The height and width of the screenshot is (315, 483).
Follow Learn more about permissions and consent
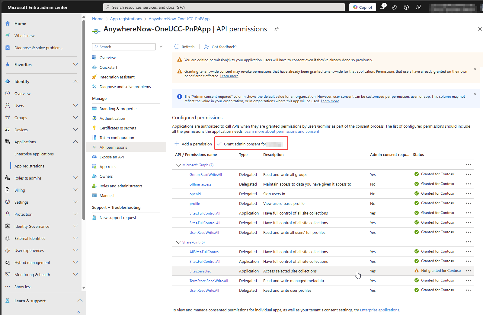282,132
